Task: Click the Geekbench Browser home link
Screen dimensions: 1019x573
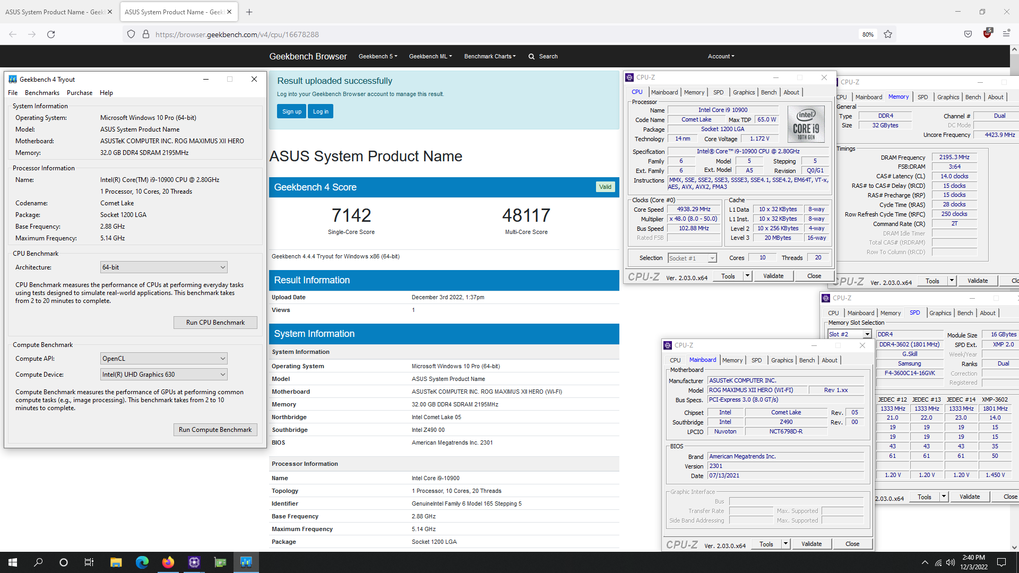Action: (308, 56)
